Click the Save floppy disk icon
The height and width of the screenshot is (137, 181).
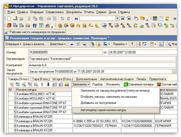click(21, 19)
